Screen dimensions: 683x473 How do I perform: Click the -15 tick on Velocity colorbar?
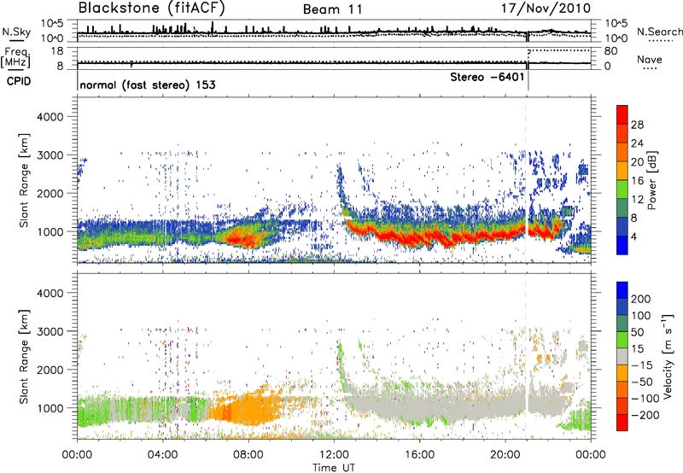(x=642, y=365)
